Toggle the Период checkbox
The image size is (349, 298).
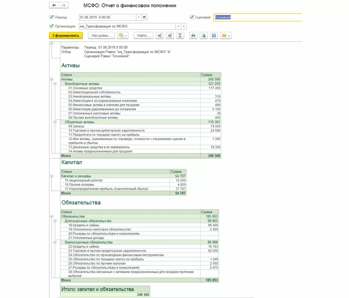[52, 17]
